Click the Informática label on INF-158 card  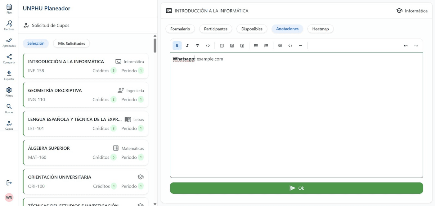tap(134, 62)
